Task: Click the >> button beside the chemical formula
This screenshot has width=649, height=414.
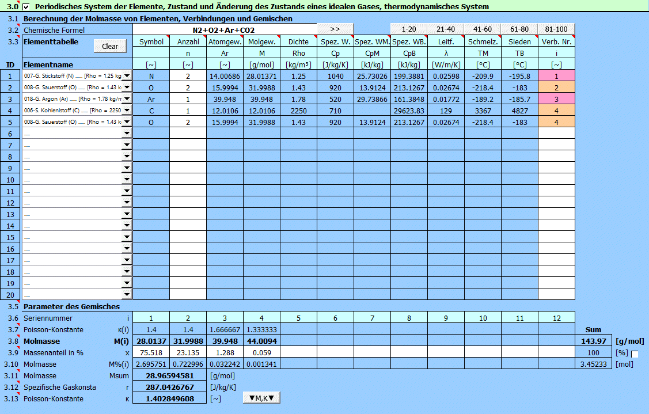Action: click(x=335, y=29)
